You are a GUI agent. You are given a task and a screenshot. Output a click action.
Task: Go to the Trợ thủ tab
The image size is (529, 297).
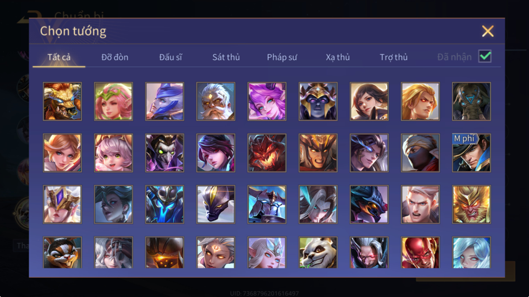tap(393, 57)
